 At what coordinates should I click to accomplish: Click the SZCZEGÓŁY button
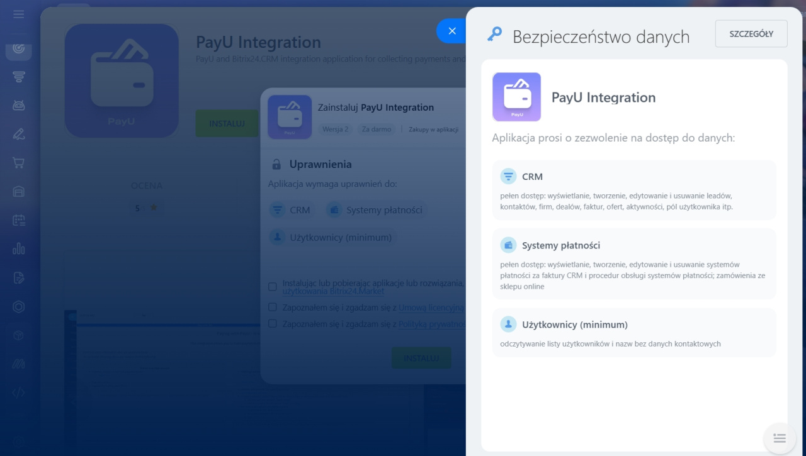751,34
